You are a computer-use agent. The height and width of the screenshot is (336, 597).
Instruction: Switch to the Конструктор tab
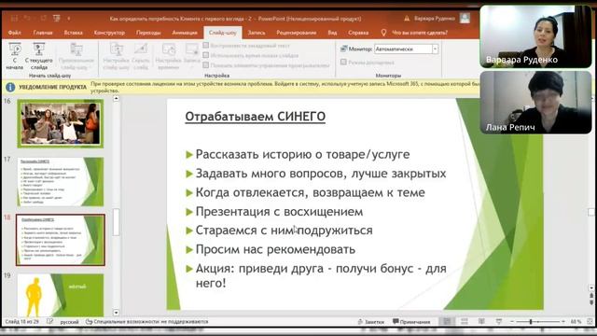109,33
